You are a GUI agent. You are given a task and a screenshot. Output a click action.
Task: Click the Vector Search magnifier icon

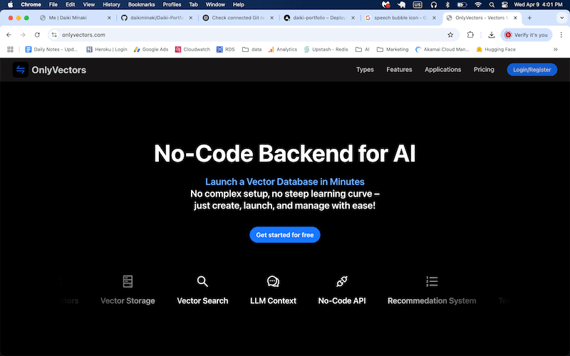pos(202,281)
